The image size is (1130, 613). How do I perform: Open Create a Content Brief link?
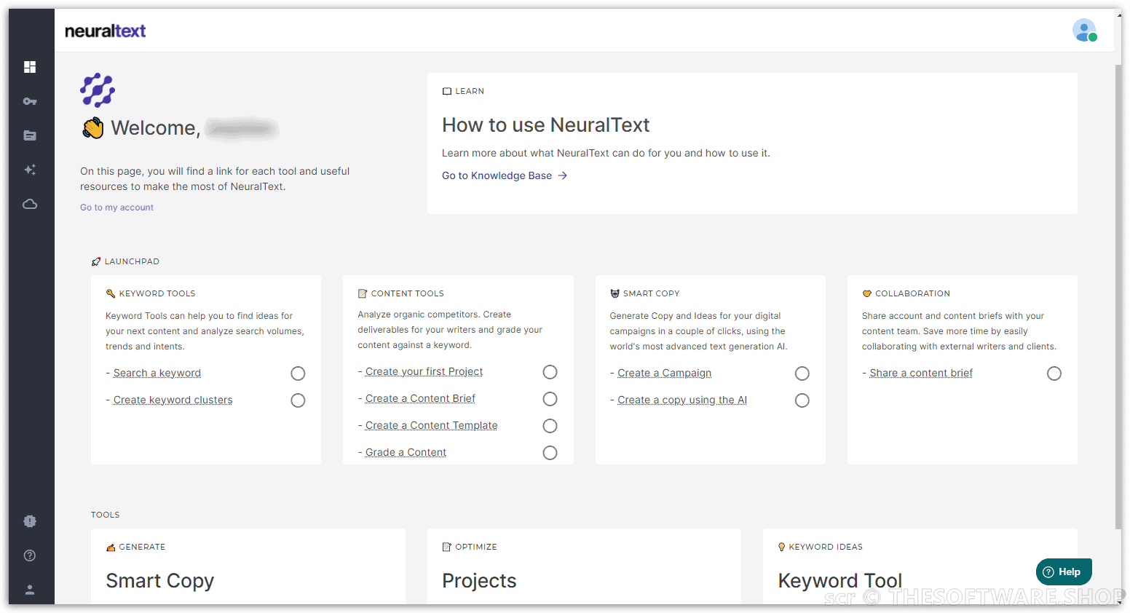(420, 398)
